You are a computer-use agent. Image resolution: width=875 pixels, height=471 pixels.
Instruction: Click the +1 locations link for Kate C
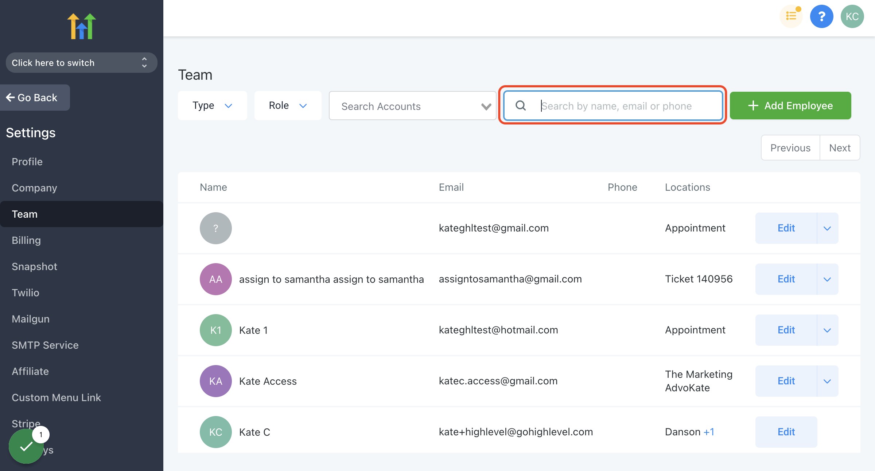[x=709, y=432]
